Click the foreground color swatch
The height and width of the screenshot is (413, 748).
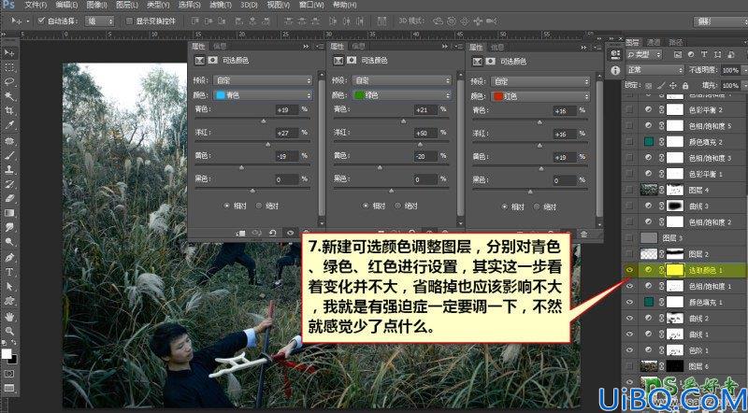click(7, 353)
